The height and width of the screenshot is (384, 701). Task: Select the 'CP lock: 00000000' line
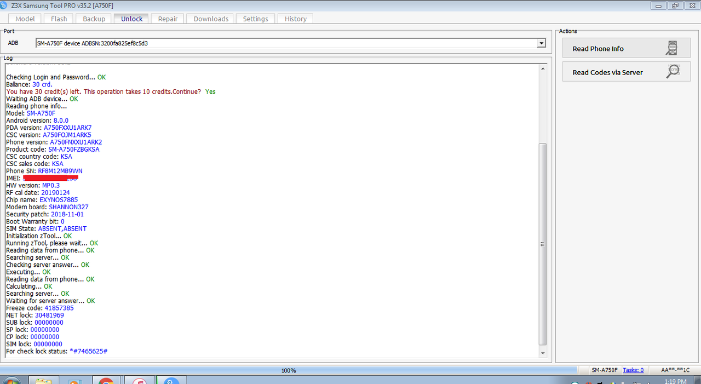coord(32,337)
